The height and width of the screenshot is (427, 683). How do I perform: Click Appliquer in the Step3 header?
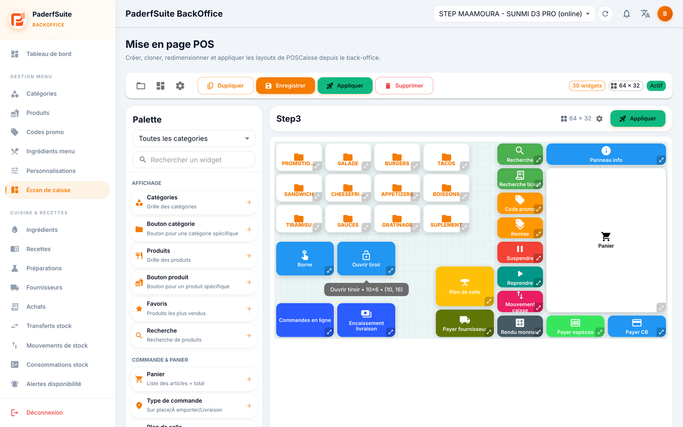[638, 119]
